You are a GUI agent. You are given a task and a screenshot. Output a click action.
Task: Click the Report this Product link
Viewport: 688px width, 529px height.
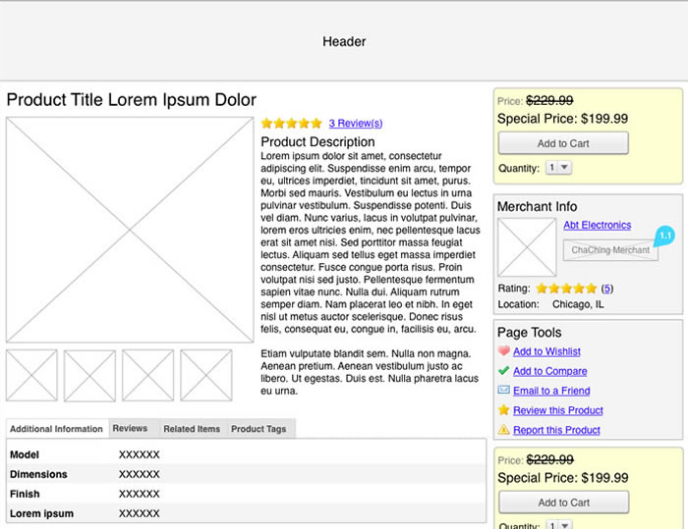pos(557,430)
